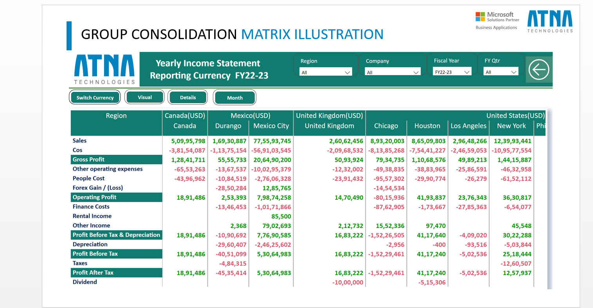Click the Region matrix corner header
The image size is (593, 308).
[x=116, y=116]
